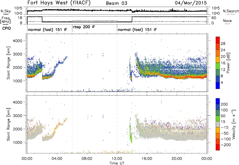Click the date "04/Mar/2015"

pyautogui.click(x=191, y=3)
